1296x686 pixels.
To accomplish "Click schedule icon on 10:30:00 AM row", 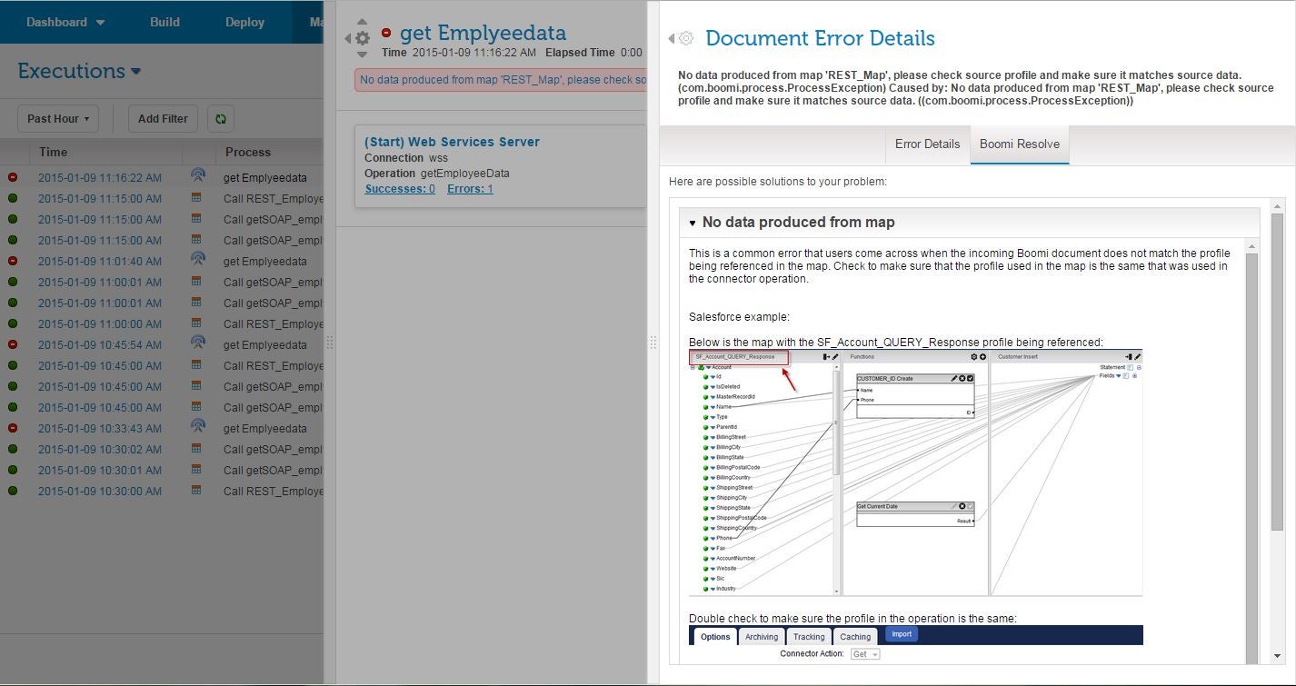I will [x=195, y=490].
